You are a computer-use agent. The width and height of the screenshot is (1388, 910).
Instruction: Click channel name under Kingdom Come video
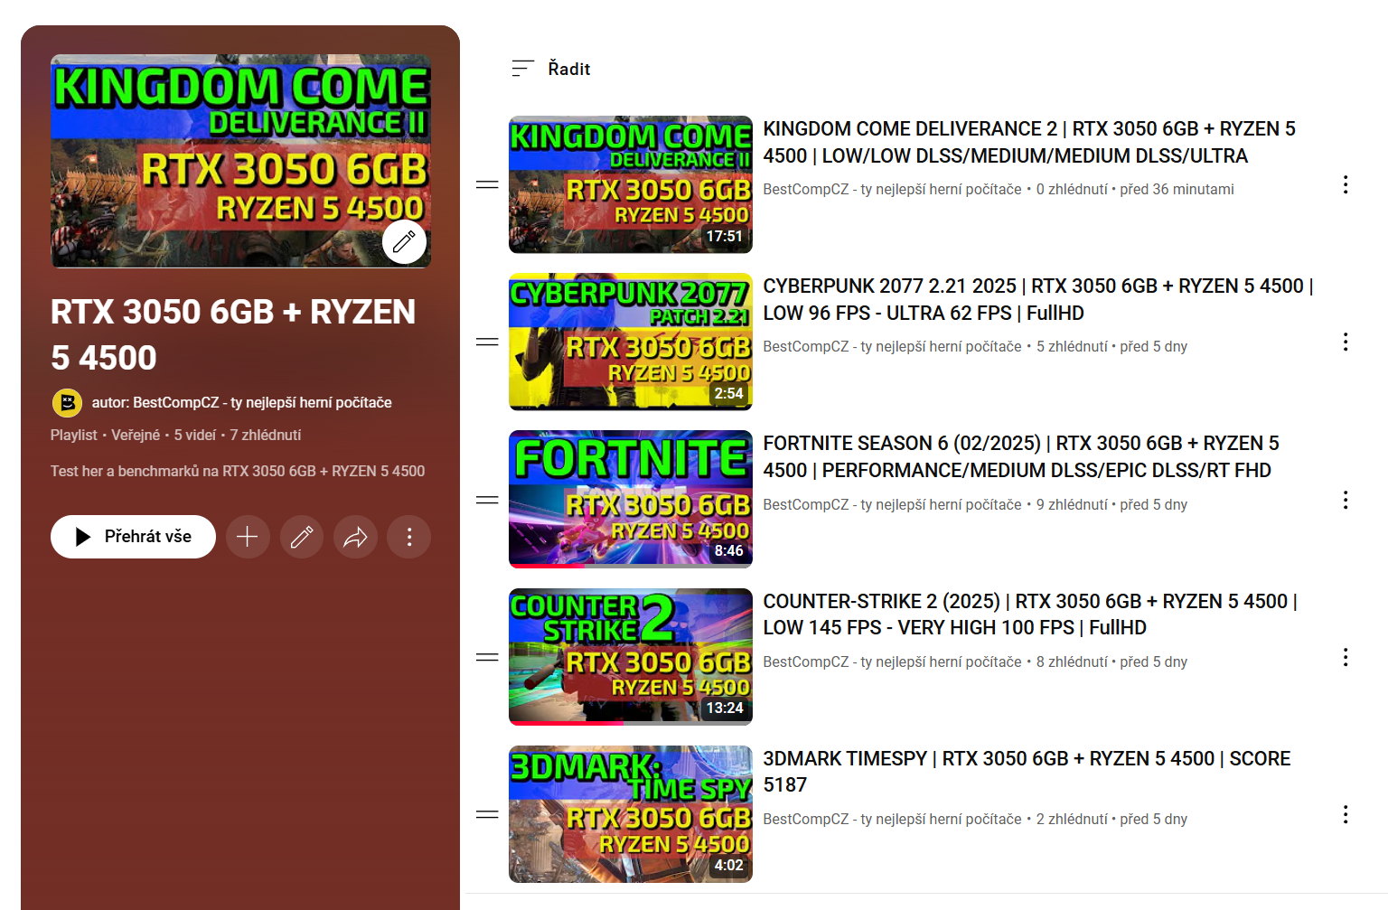[x=893, y=189]
